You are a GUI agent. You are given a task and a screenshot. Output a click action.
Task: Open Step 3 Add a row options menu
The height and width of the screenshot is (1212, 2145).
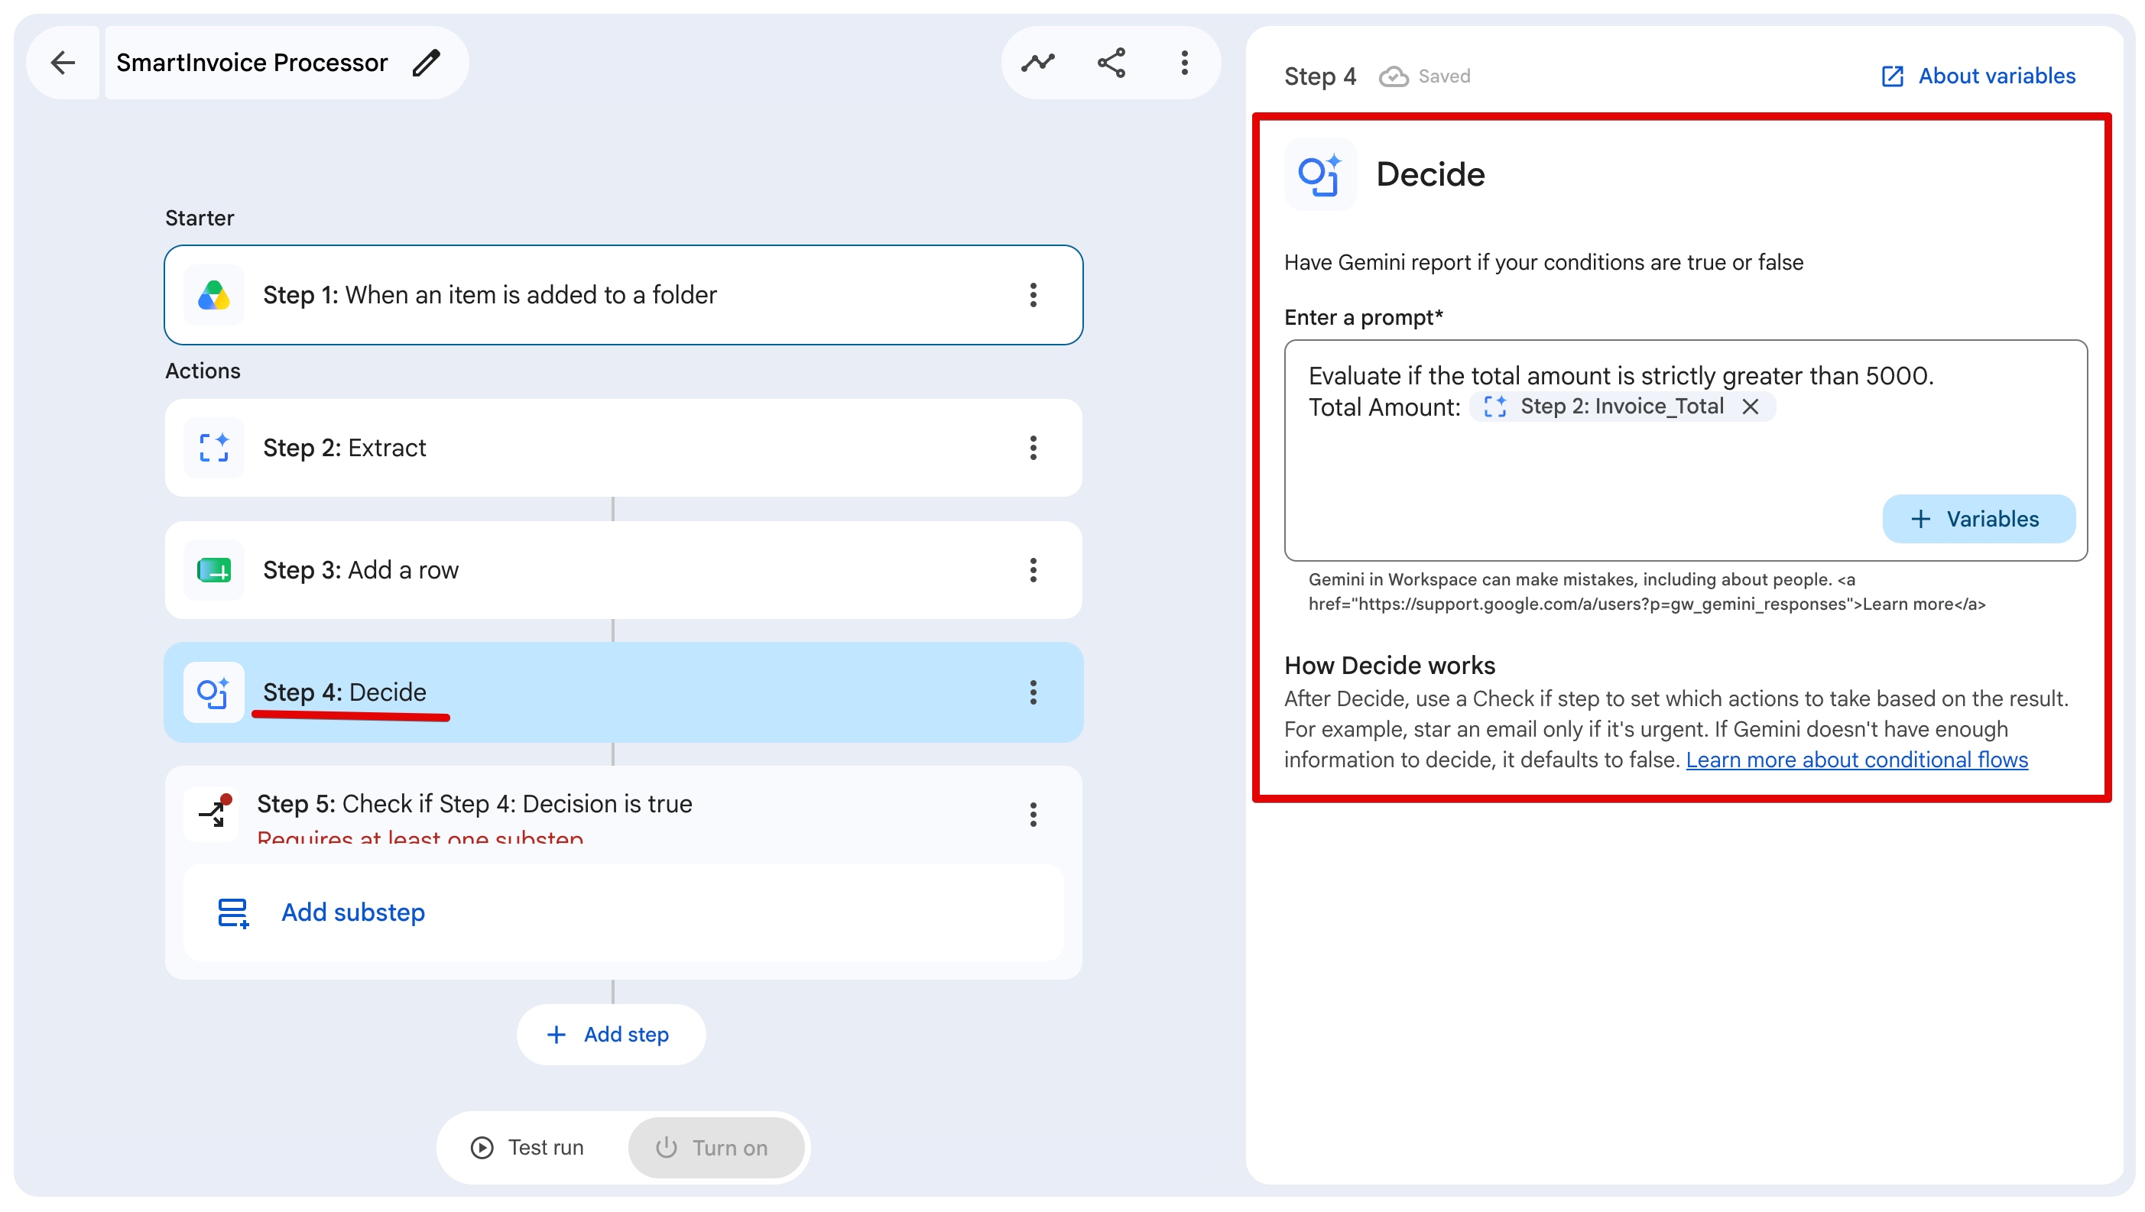[x=1034, y=570]
